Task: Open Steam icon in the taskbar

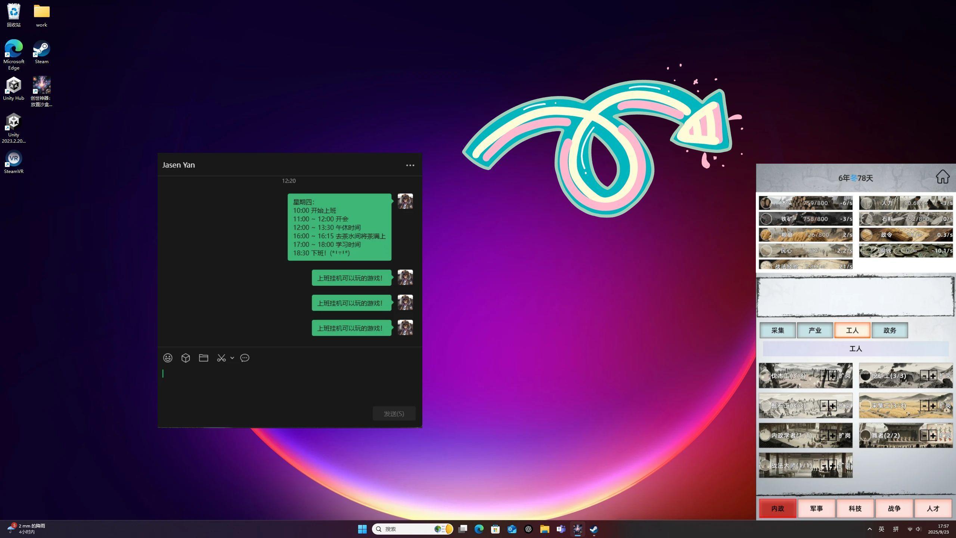Action: coord(594,529)
